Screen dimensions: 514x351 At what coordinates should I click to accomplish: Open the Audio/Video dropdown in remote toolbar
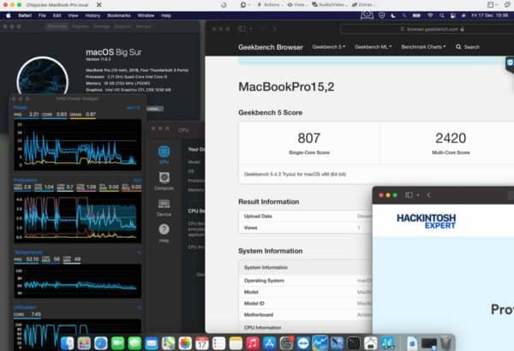pos(330,4)
